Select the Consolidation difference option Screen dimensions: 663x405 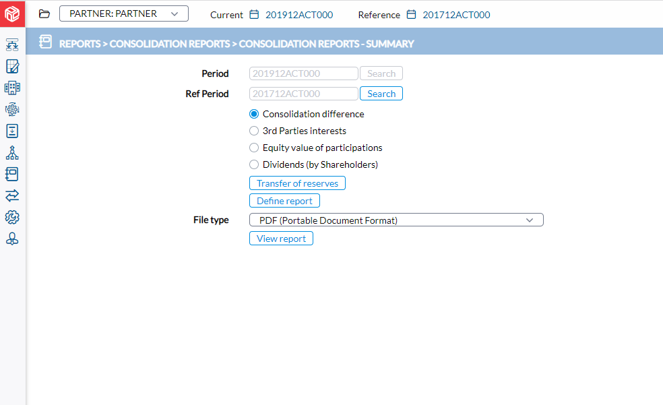point(254,114)
